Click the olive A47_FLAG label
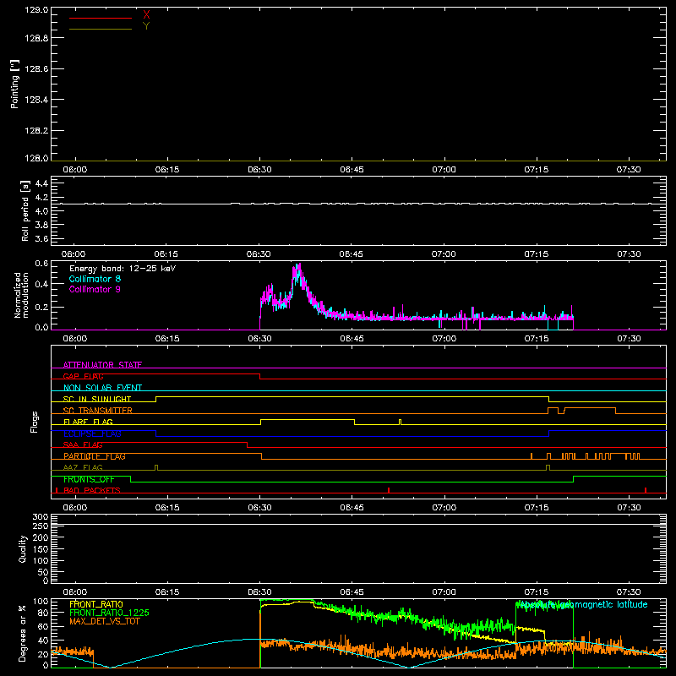The image size is (676, 676). click(x=83, y=467)
